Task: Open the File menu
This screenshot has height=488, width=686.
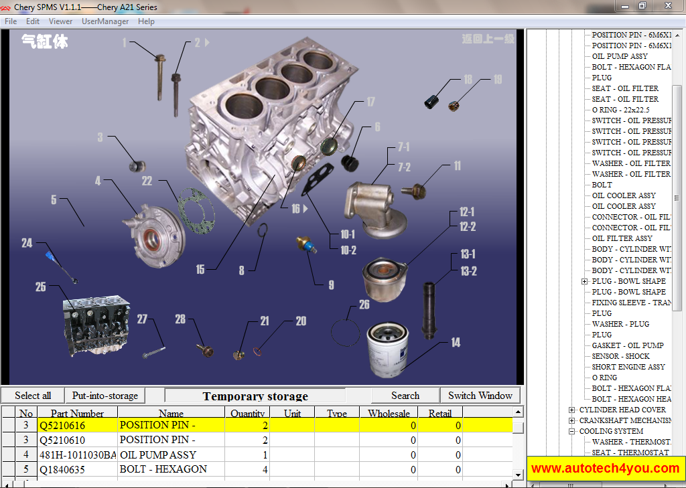Action: (x=11, y=21)
